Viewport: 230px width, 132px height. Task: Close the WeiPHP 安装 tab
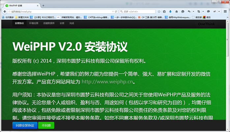[38, 6]
